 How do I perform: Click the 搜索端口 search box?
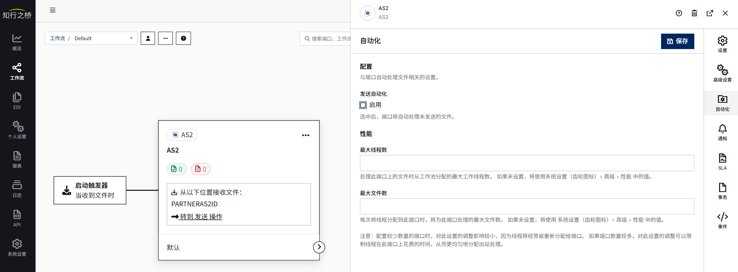point(326,39)
